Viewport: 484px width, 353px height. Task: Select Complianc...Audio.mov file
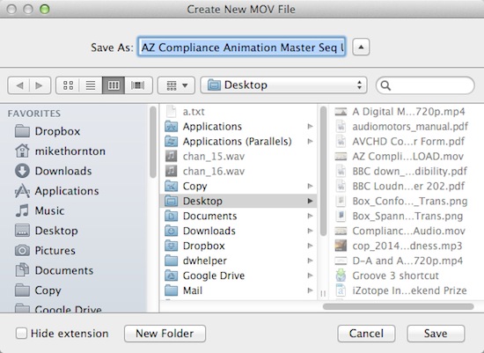click(x=407, y=231)
